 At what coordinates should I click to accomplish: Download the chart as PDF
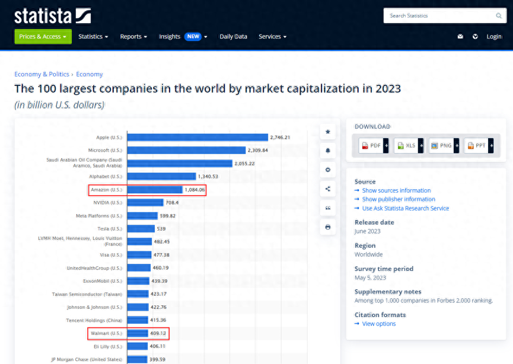pos(374,145)
